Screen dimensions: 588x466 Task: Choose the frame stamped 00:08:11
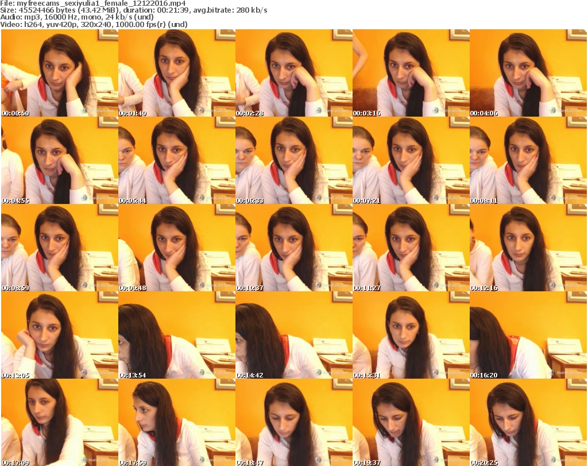[528, 160]
